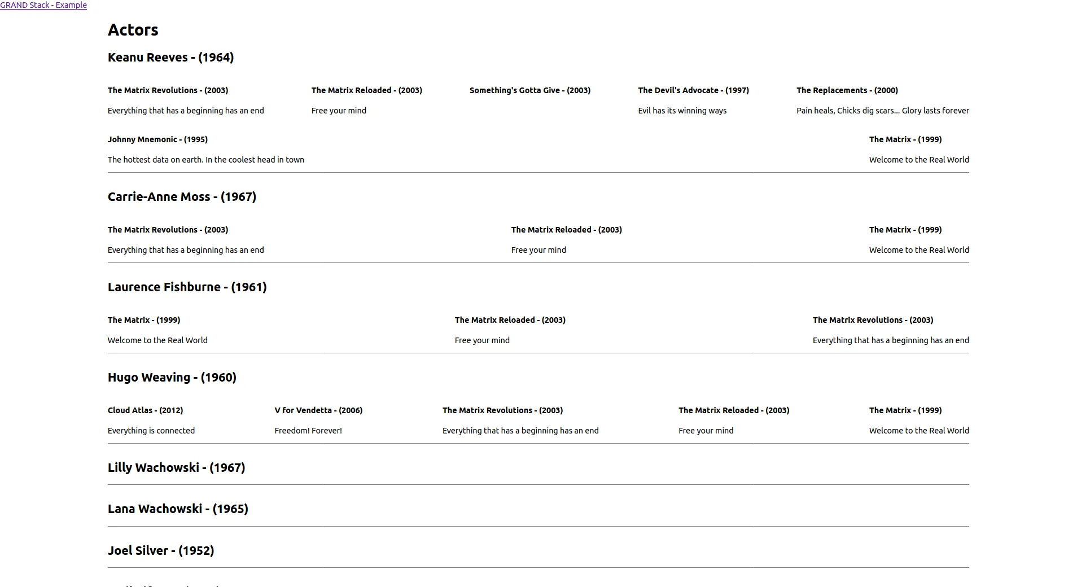Select the Johnny Mnemonic - (1995) title
This screenshot has height=587, width=1077.
point(157,139)
